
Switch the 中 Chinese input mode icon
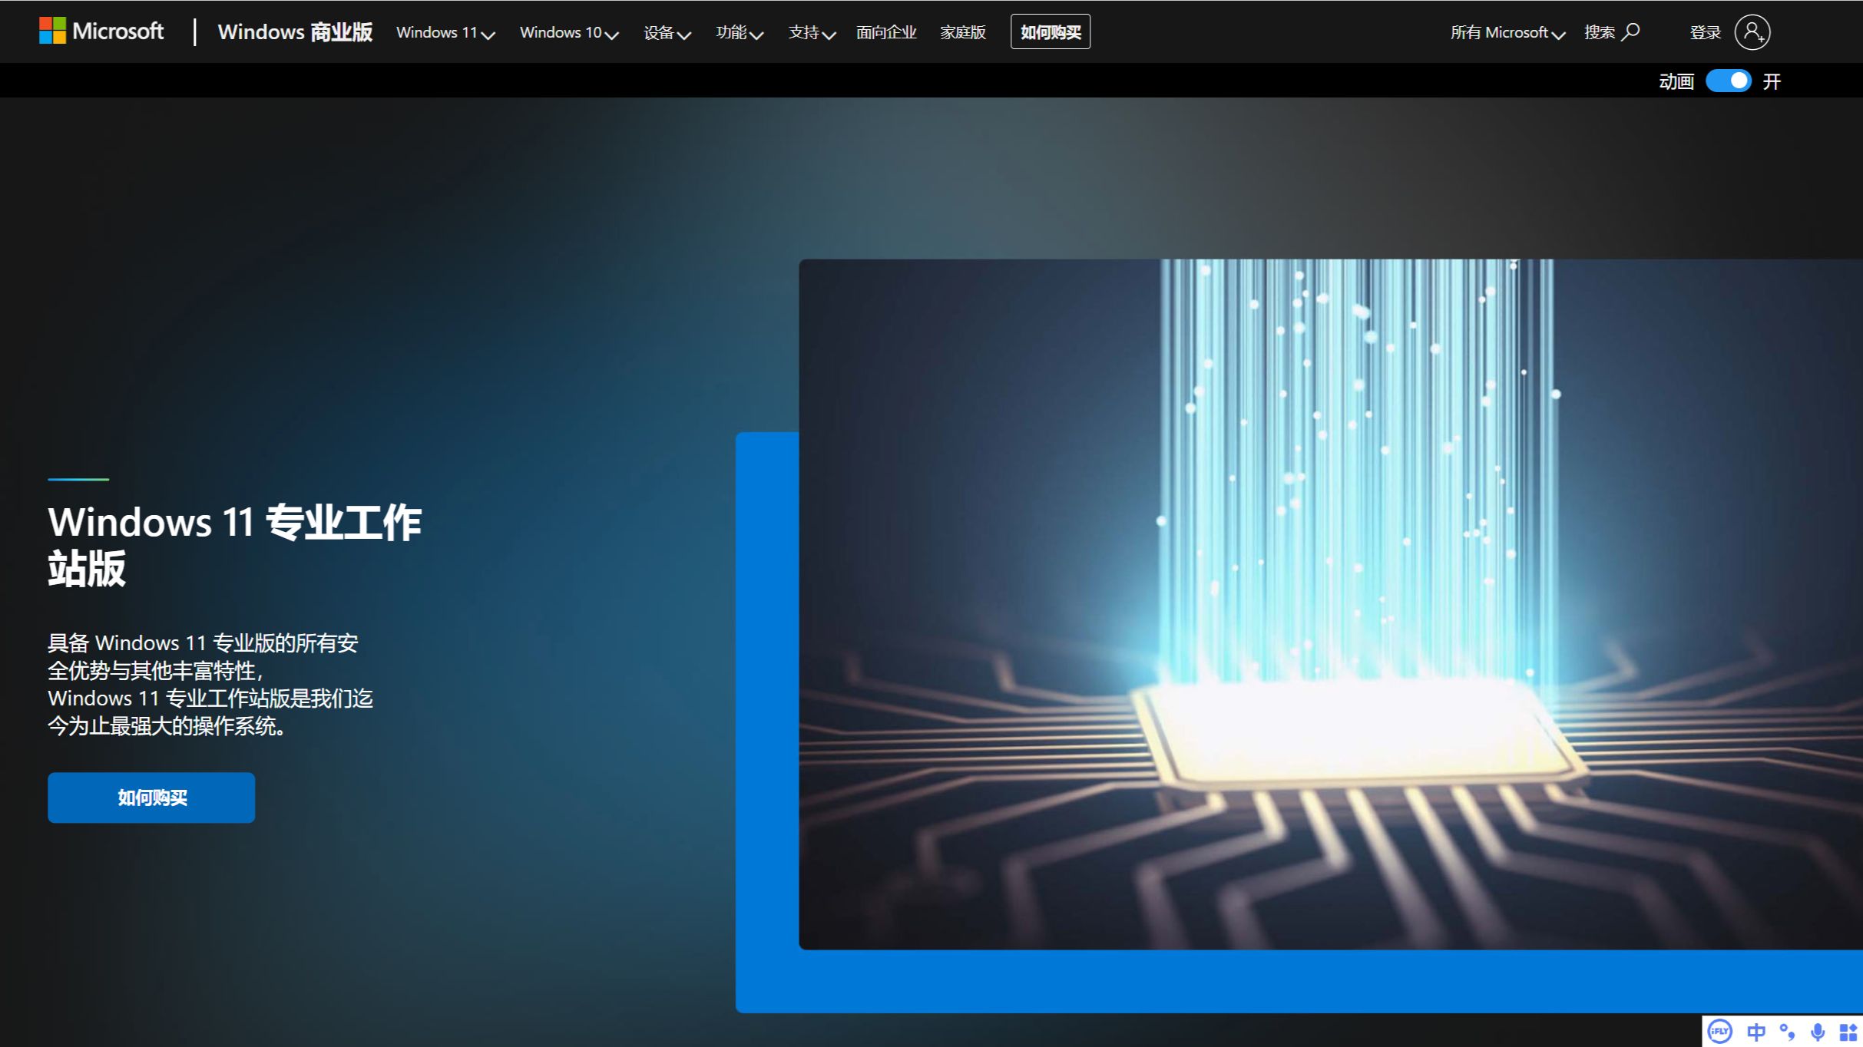tap(1756, 1032)
